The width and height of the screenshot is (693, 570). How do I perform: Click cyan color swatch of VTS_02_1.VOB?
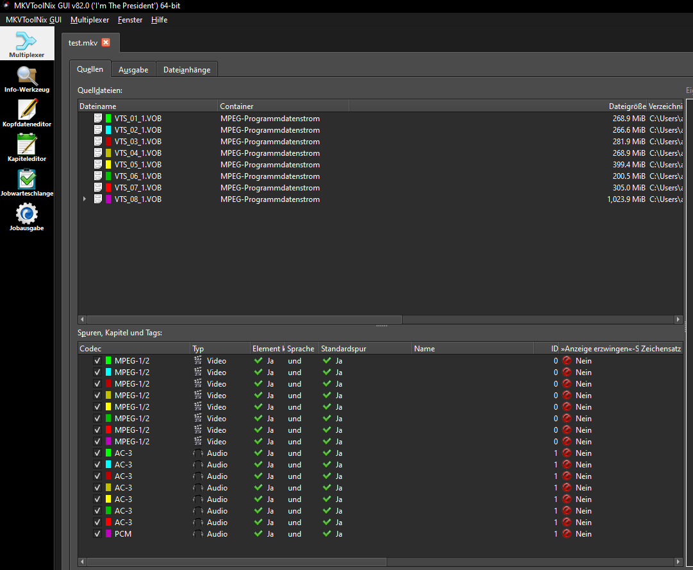point(108,130)
